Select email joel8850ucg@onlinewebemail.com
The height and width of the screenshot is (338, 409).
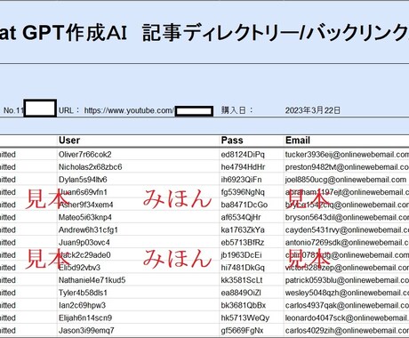(x=346, y=180)
